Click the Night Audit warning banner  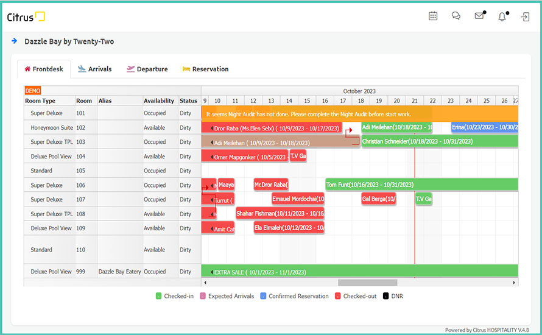pyautogui.click(x=359, y=114)
